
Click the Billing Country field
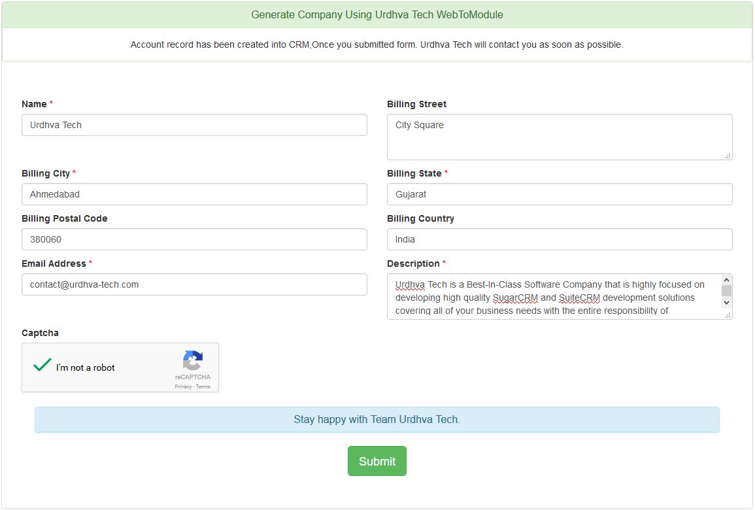click(560, 239)
